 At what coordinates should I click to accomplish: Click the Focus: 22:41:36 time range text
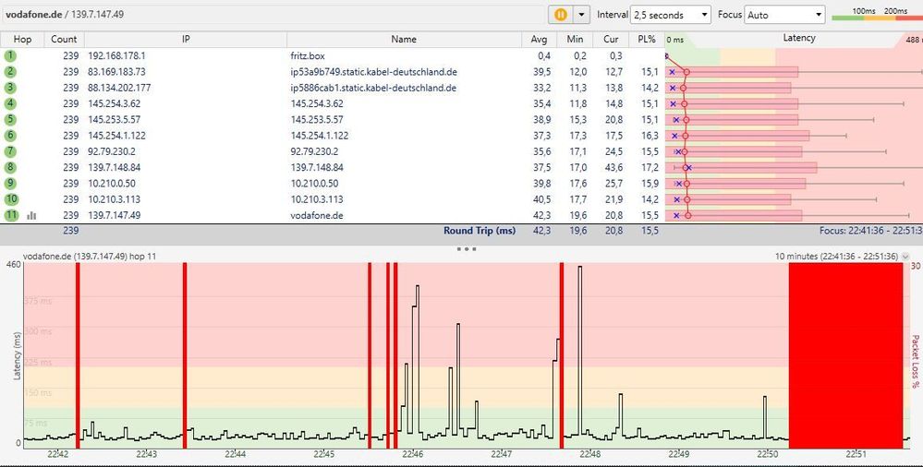point(870,231)
